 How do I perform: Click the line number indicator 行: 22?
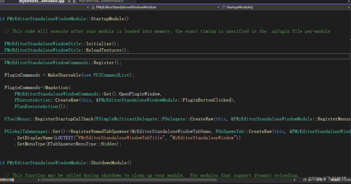307,180
